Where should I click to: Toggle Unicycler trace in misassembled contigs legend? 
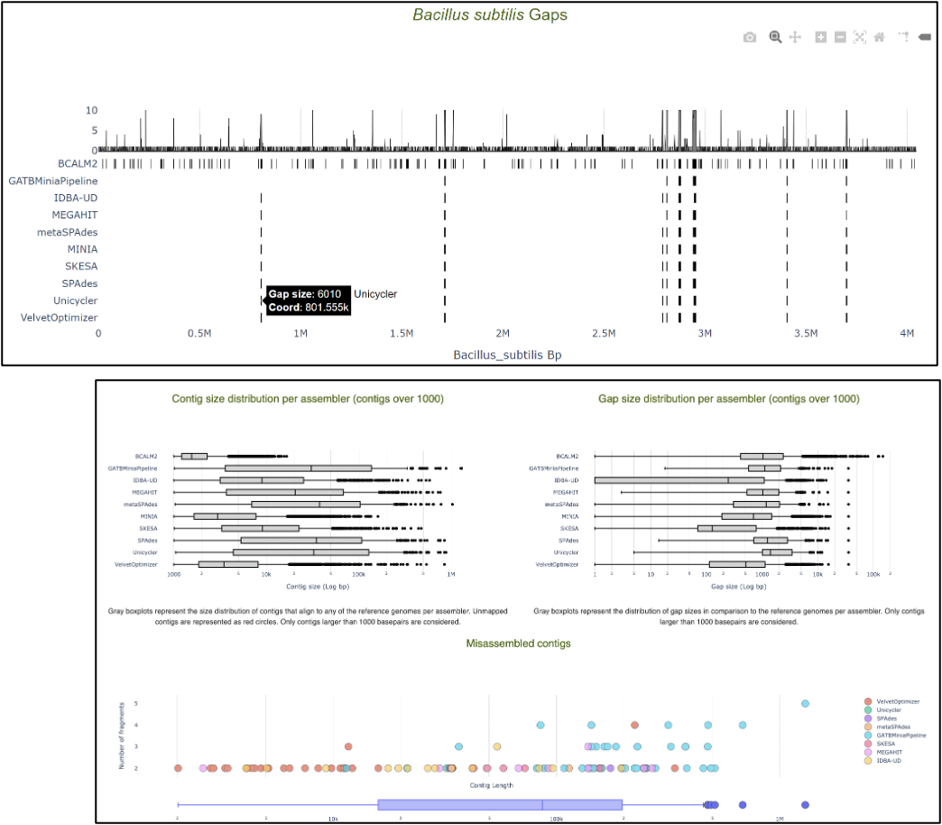883,709
